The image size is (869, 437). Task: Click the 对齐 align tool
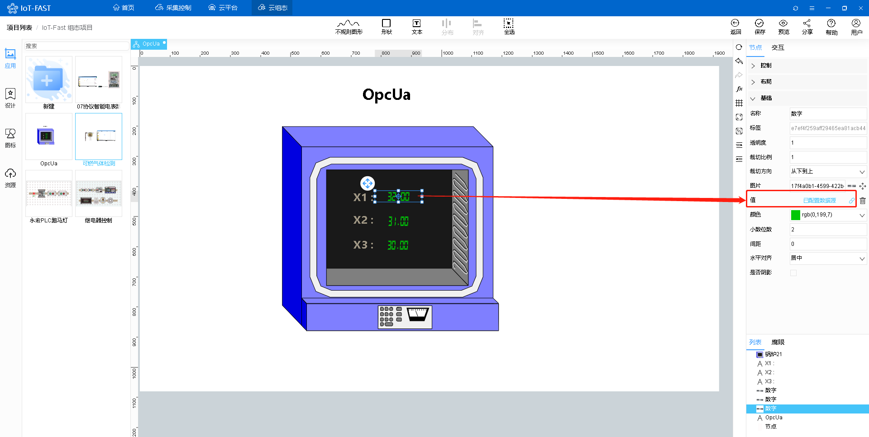[478, 27]
